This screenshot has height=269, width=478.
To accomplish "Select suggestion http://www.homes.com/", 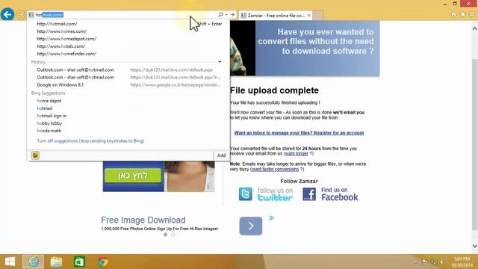I will click(x=61, y=31).
